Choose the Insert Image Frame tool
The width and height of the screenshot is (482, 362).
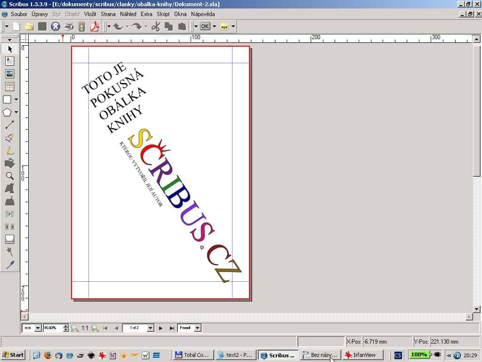(10, 74)
